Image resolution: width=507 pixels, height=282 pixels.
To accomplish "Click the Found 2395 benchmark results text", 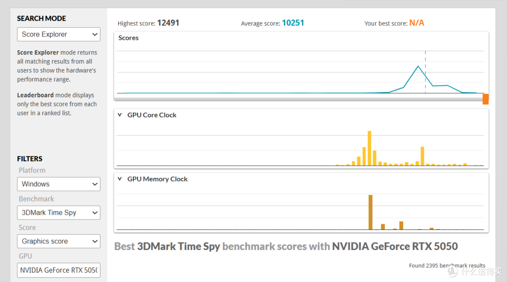I will click(x=447, y=266).
